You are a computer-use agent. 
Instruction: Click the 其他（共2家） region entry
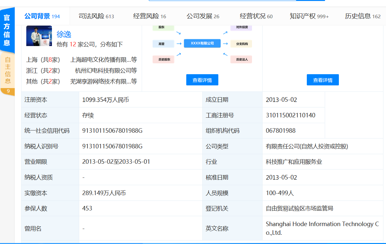(x=43, y=81)
